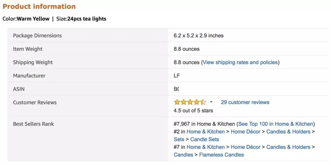Click Home Décor in the #7 ranking
The width and height of the screenshot is (331, 165).
245,147
